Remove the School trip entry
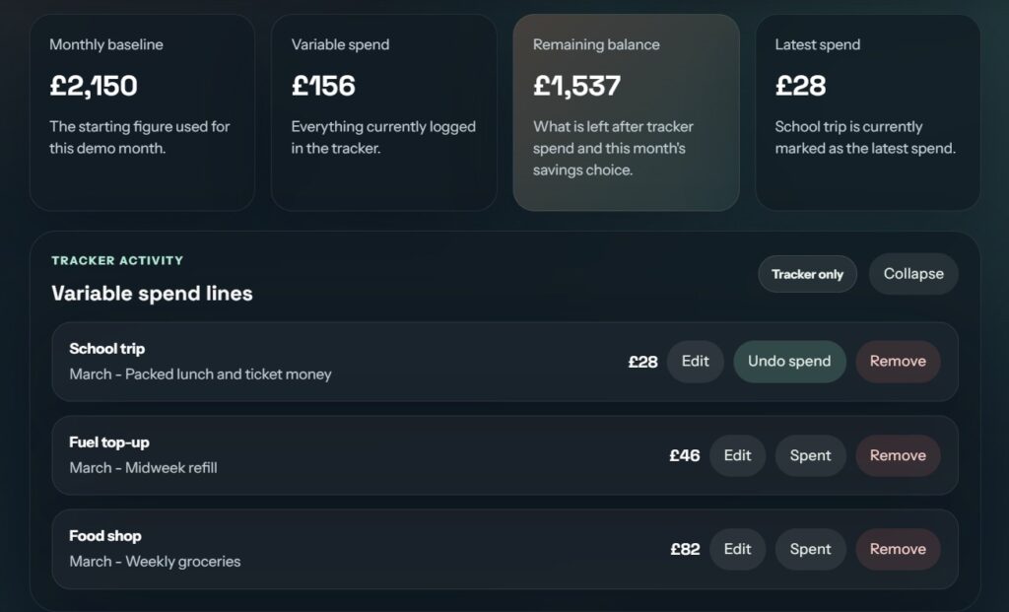Image resolution: width=1009 pixels, height=612 pixels. click(898, 362)
